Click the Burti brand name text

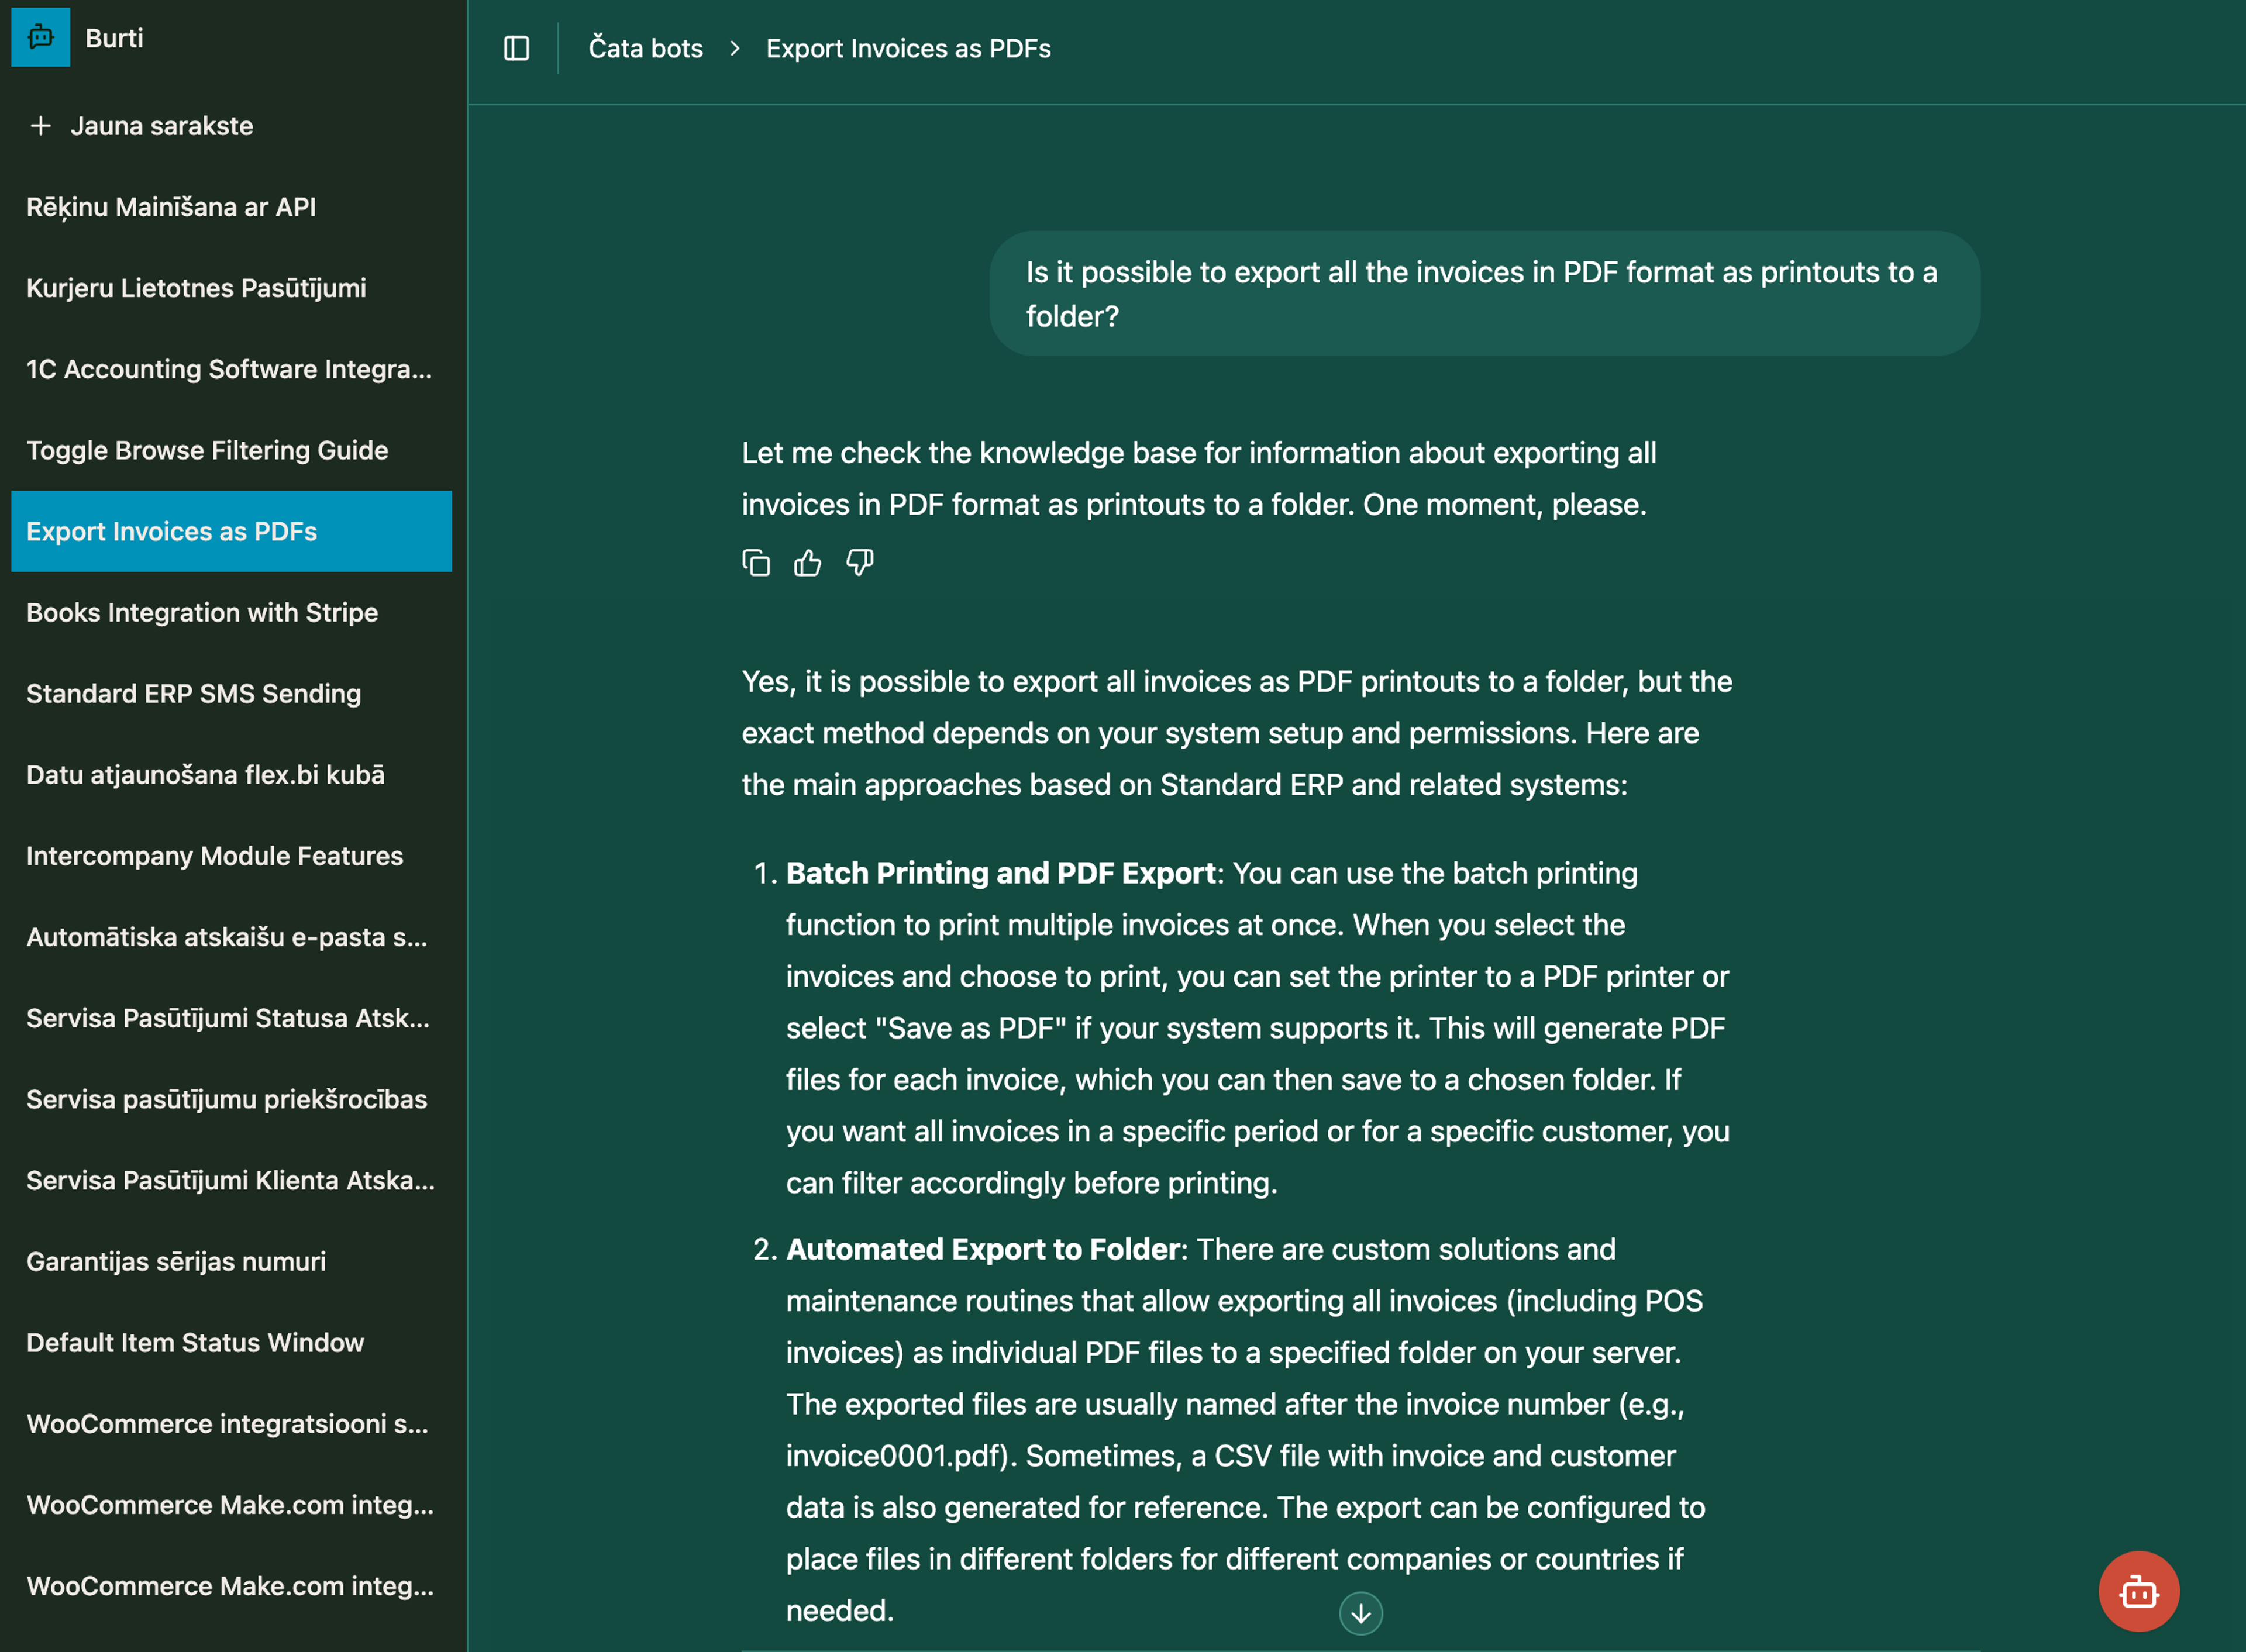pyautogui.click(x=114, y=38)
